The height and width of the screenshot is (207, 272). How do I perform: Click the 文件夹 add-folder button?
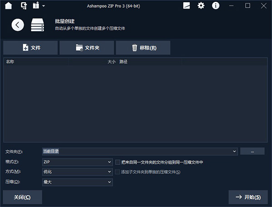tap(87, 48)
